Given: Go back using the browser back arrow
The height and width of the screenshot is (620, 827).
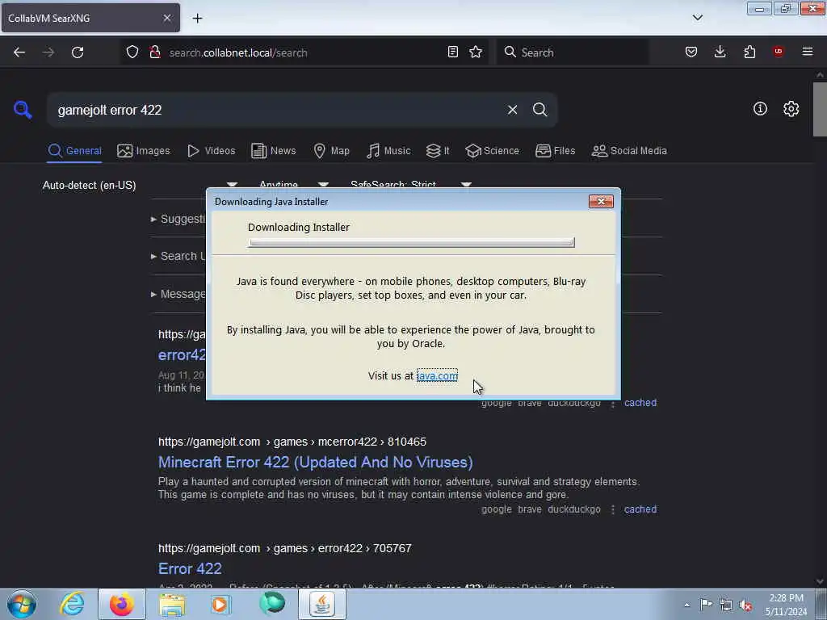Looking at the screenshot, I should click(19, 52).
